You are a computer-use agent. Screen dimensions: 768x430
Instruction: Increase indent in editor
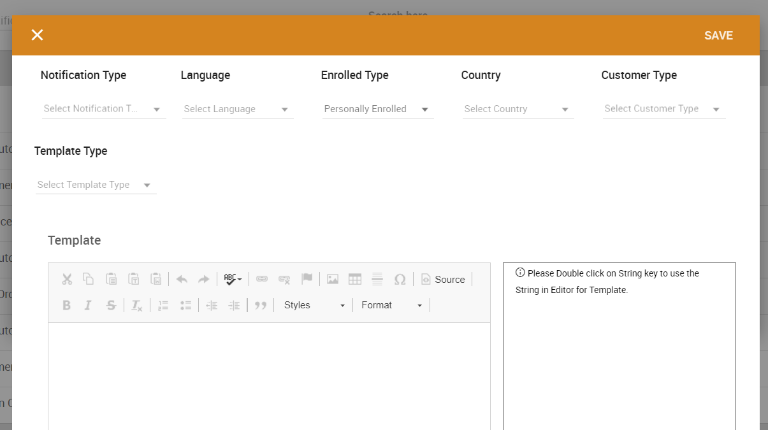[x=234, y=305]
